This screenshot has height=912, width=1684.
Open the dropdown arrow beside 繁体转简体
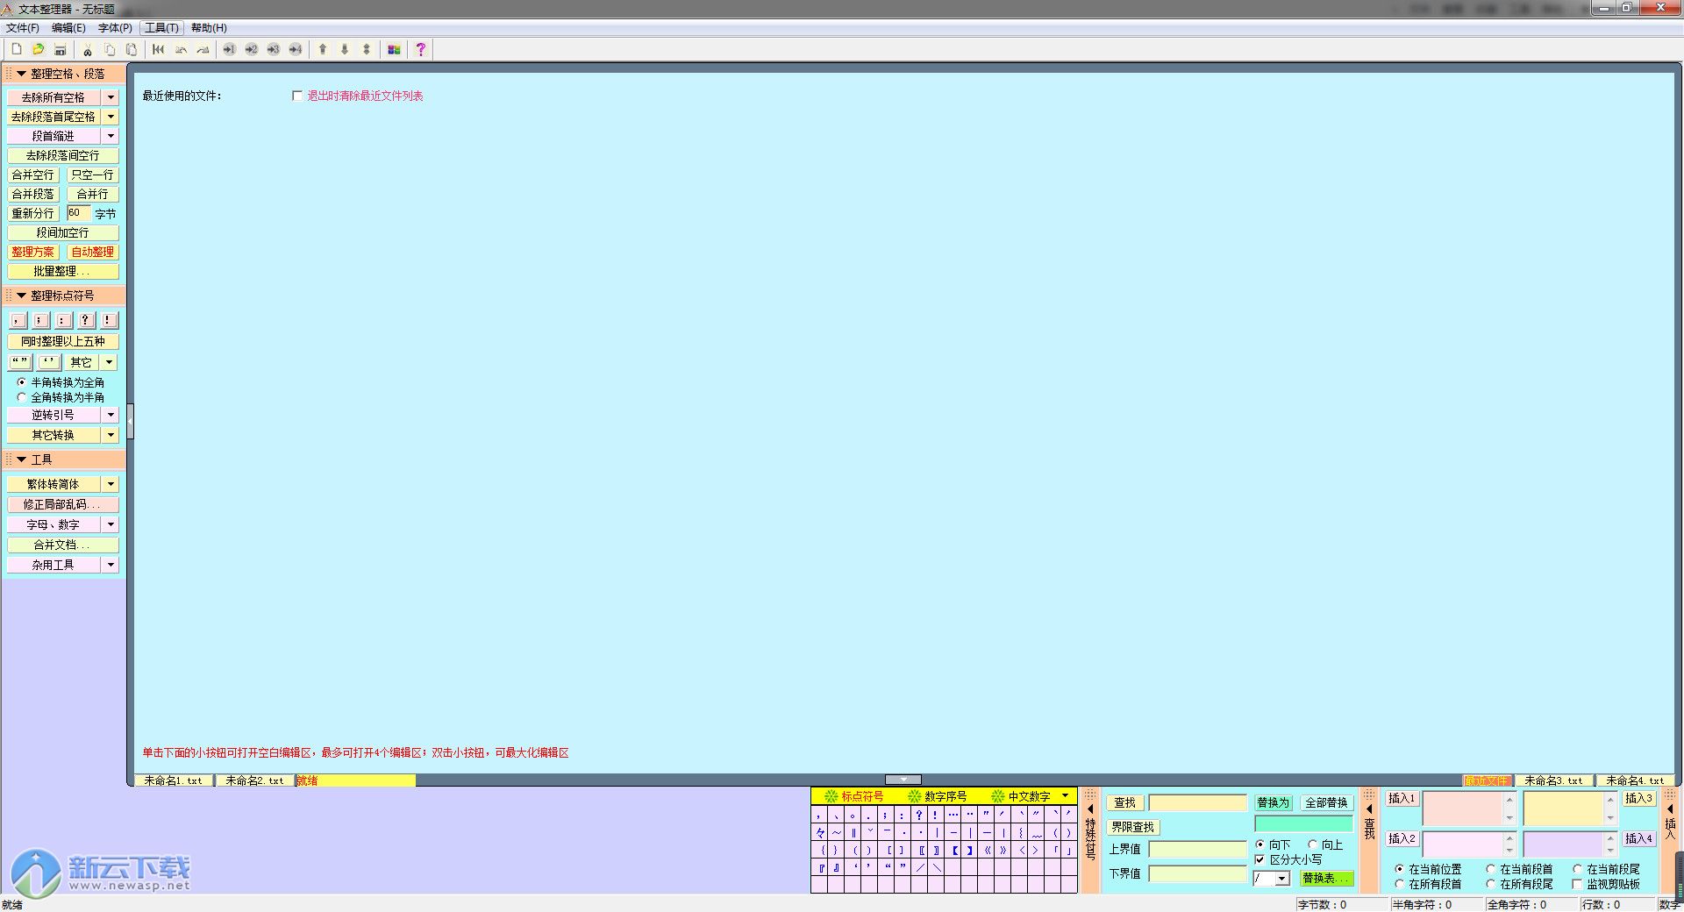click(x=111, y=484)
